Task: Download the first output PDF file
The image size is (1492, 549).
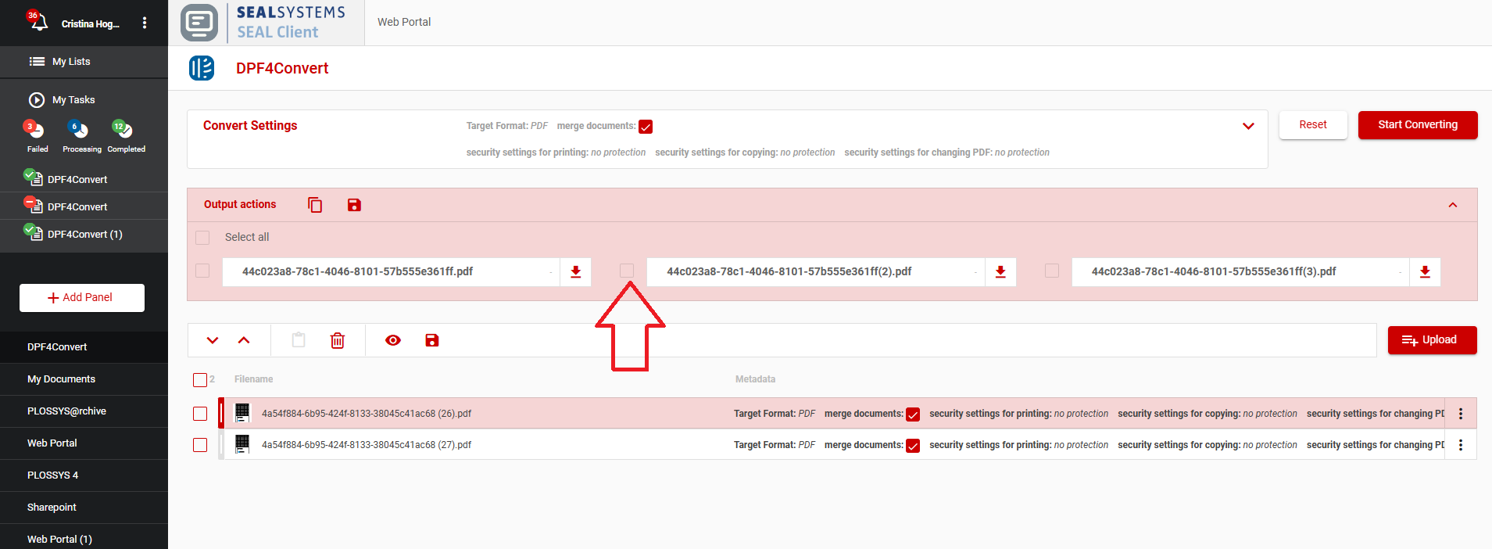Action: pos(575,272)
